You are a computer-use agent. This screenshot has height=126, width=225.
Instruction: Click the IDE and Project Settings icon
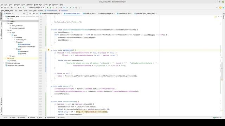coord(220,8)
